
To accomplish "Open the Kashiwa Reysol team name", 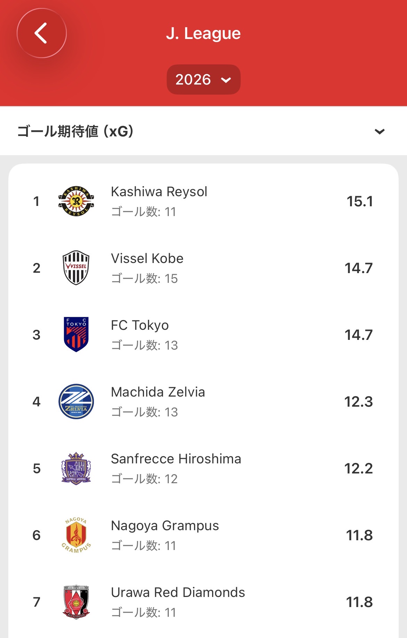I will click(159, 192).
